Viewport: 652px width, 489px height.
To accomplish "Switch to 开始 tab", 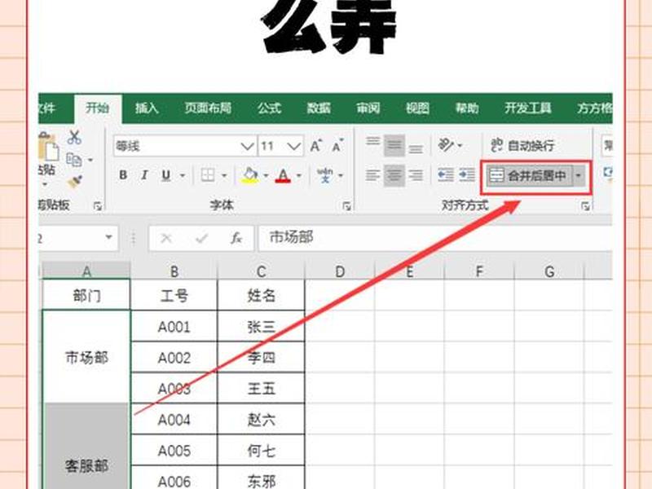I will [98, 108].
